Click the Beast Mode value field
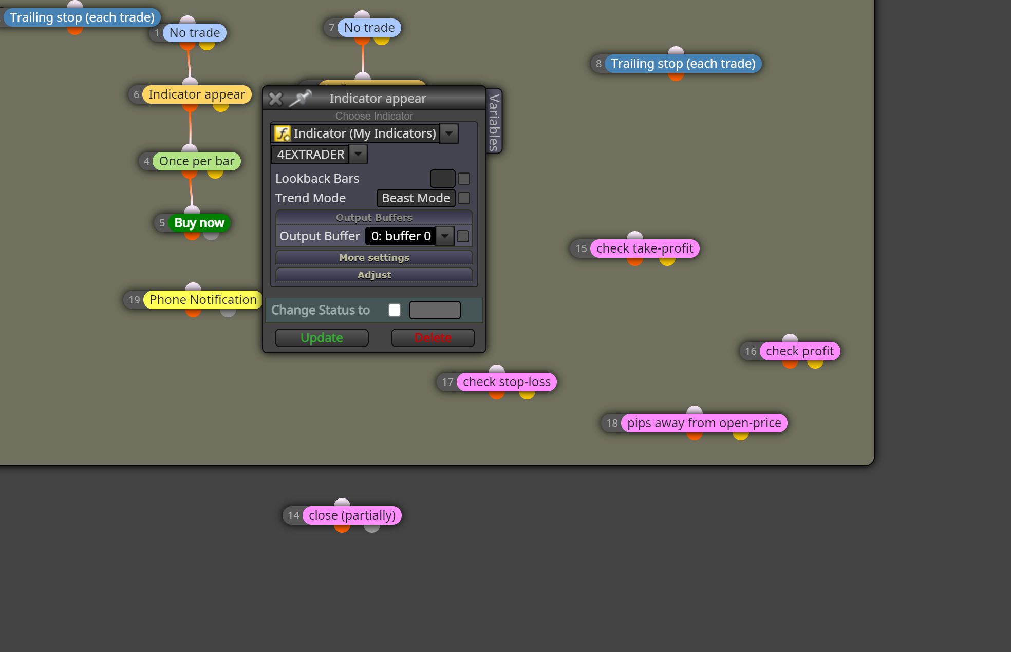The height and width of the screenshot is (652, 1011). [416, 198]
